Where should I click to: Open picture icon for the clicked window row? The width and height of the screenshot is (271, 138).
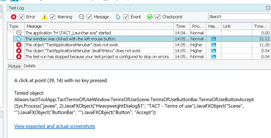[x=213, y=39]
